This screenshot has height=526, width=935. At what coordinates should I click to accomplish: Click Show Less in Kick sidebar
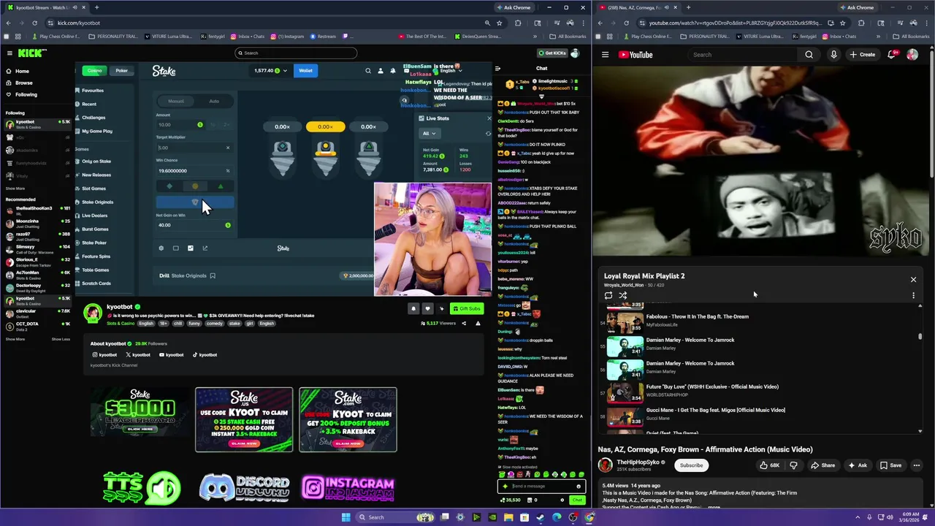click(x=61, y=339)
